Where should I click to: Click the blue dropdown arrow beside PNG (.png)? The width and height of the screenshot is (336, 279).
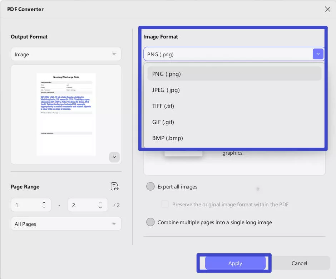coord(318,54)
